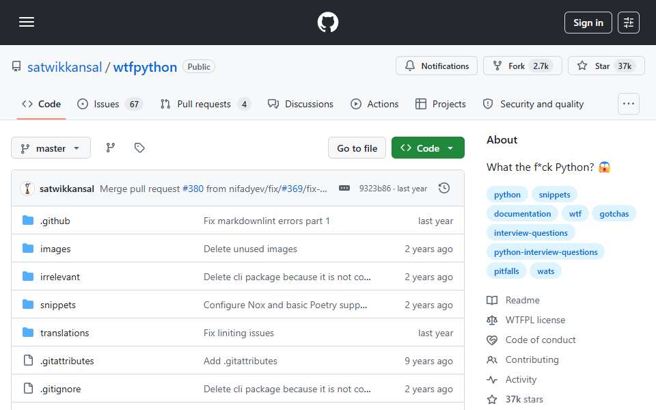Open more repository tabs menu (three dots)
Screen dimensions: 656x410
click(629, 104)
